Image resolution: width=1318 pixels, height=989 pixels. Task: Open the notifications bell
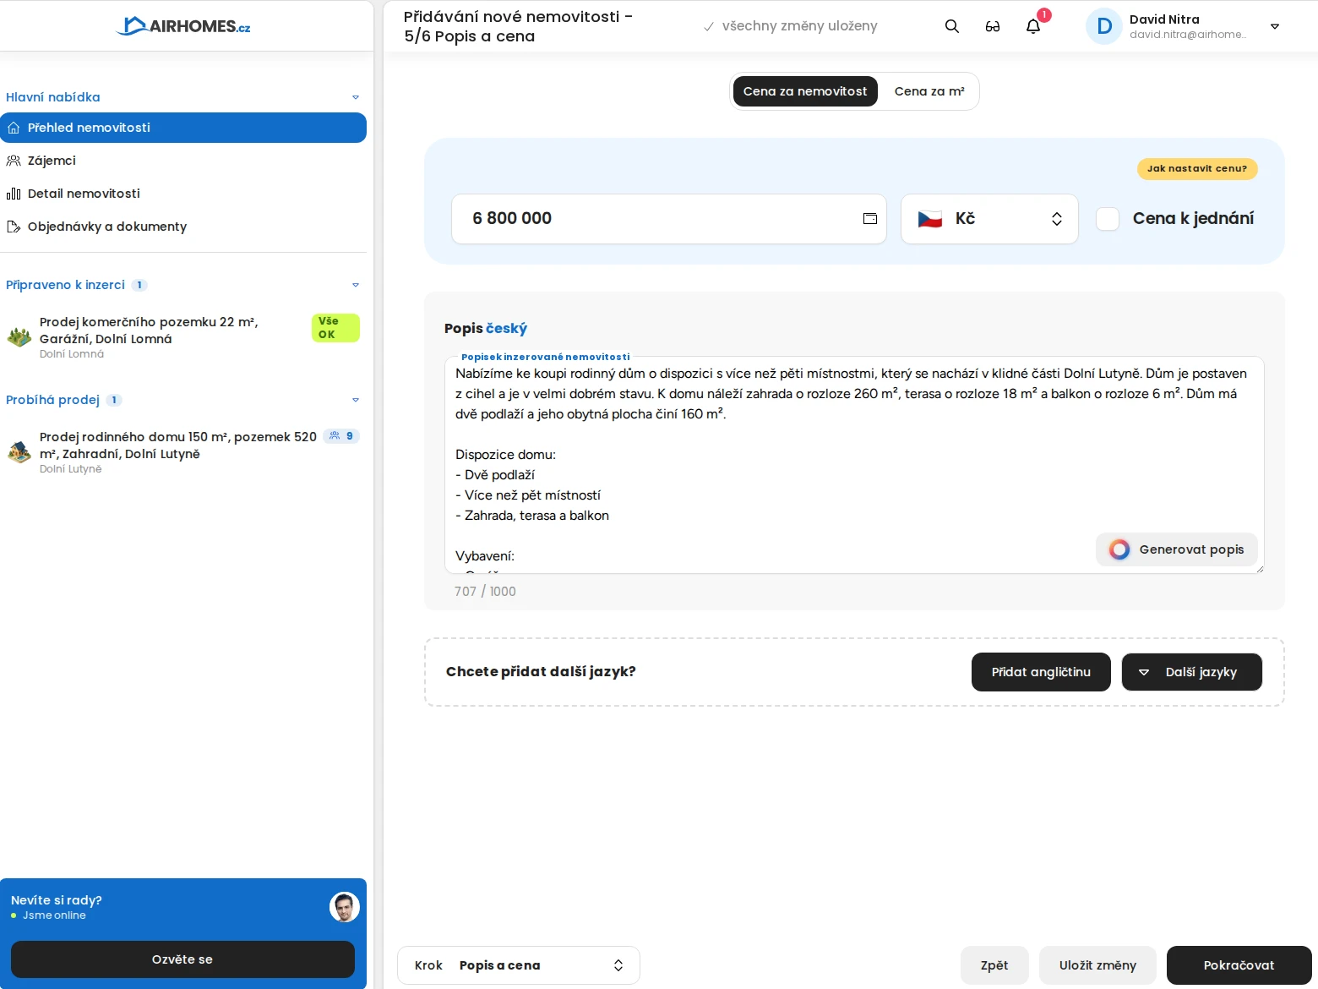(1032, 26)
